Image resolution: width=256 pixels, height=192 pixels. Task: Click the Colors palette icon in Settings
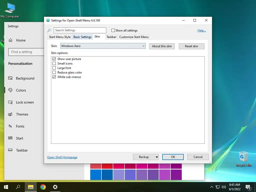coord(10,90)
